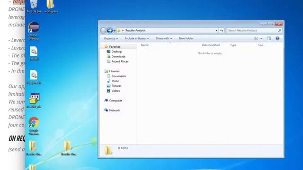
Task: Open Explorer Help with the question mark icon
Action: click(277, 38)
